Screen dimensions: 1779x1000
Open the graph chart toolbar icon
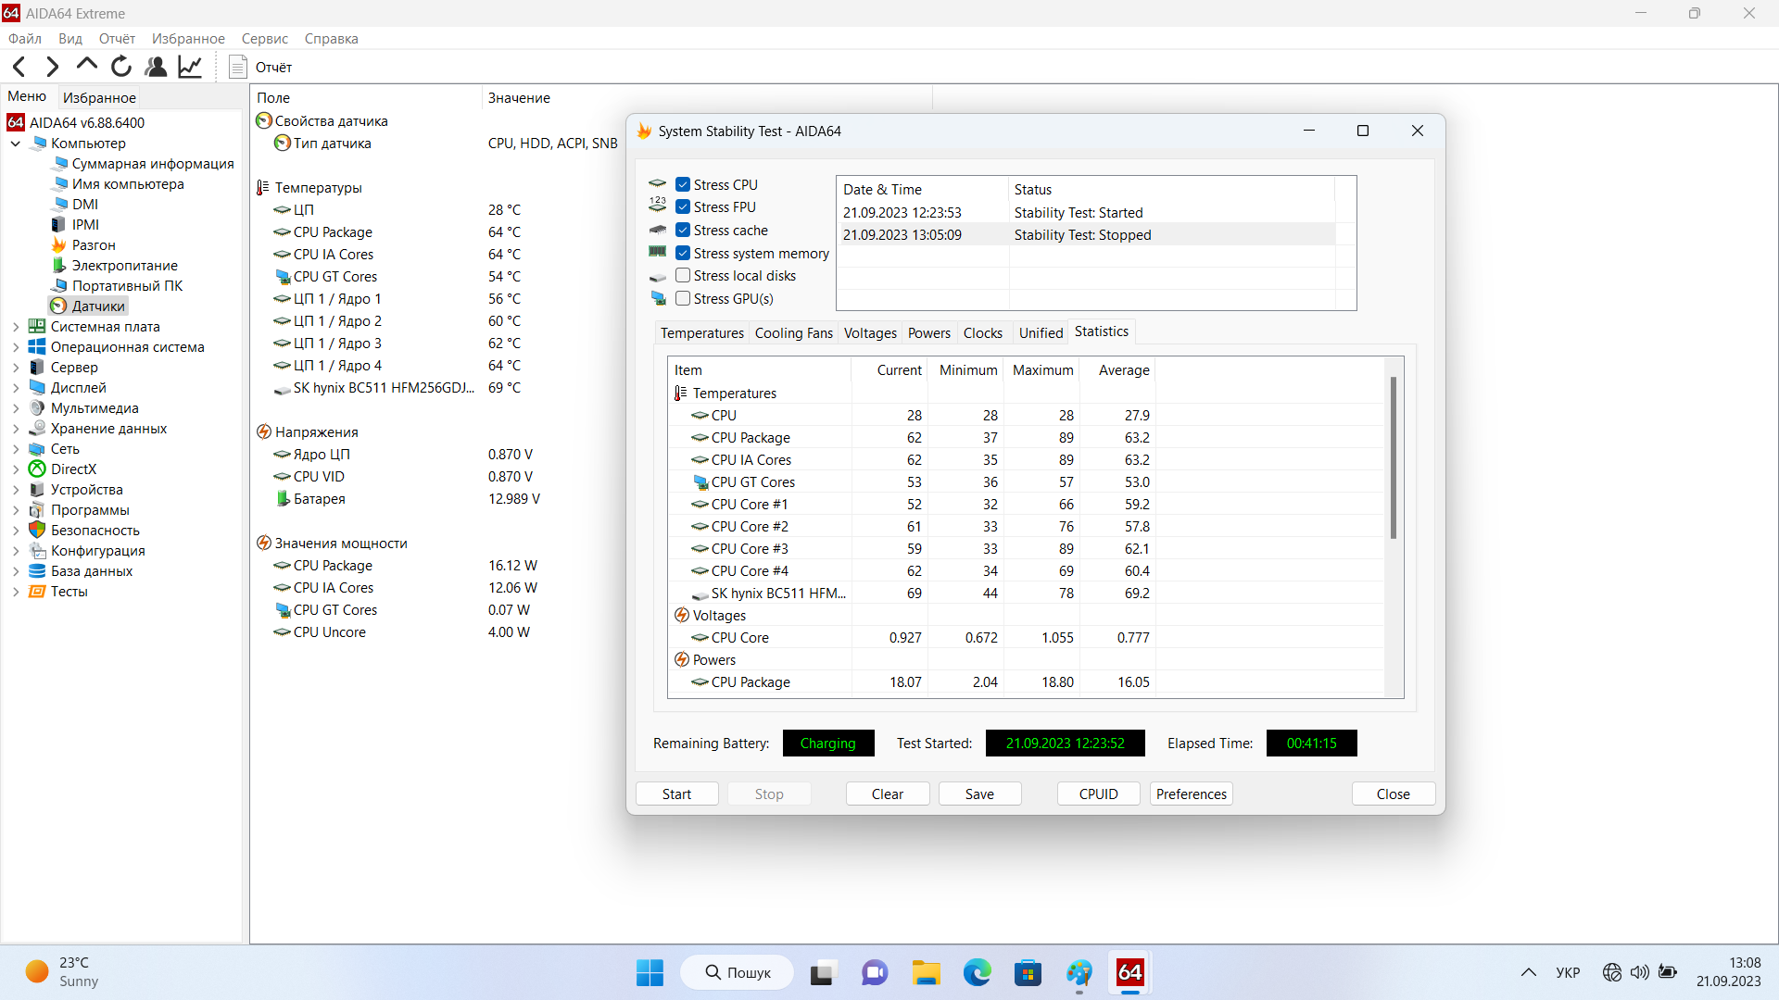coord(190,67)
